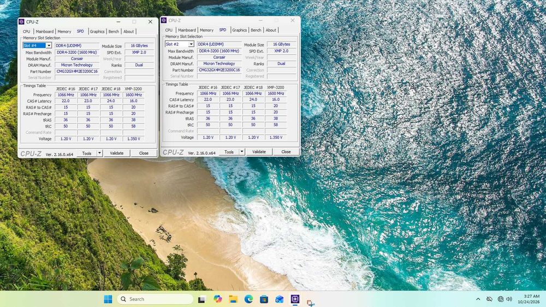Expand the Tools dropdown arrow in left window

[99, 153]
